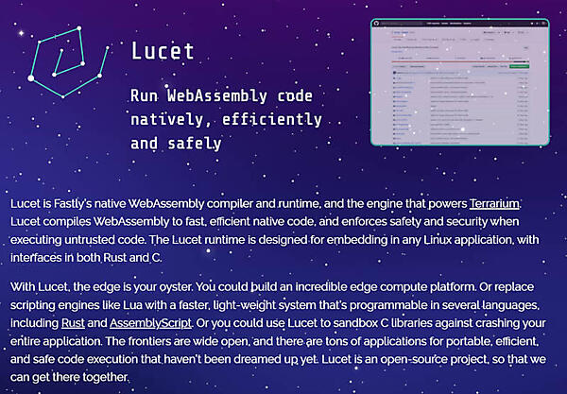Click the 'Run WebAssembly code' tagline

coord(226,119)
